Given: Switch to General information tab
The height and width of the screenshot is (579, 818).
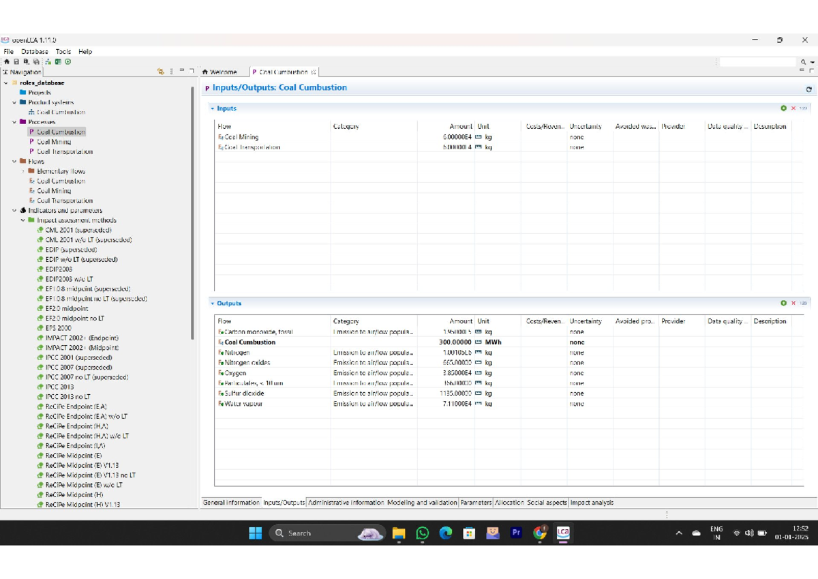Looking at the screenshot, I should pos(231,503).
